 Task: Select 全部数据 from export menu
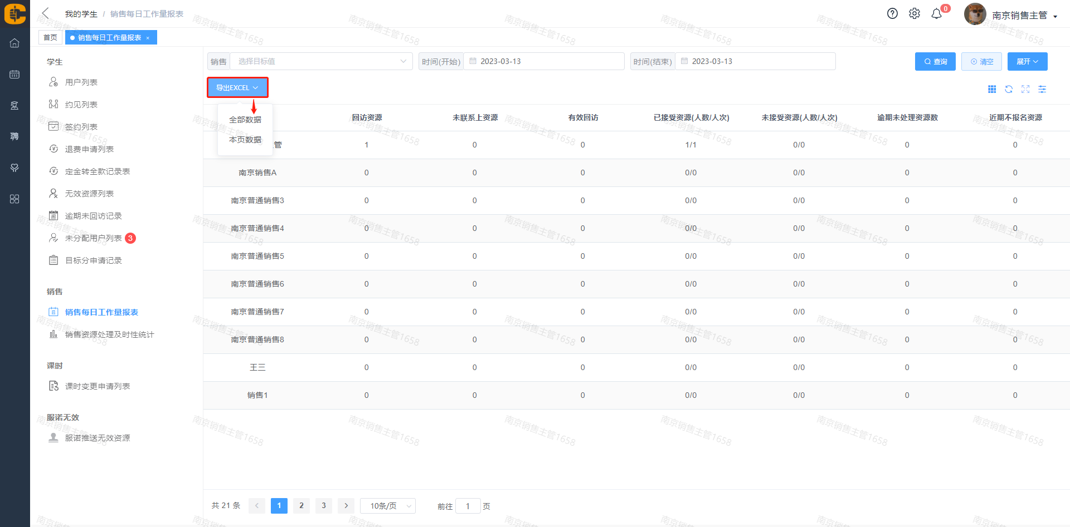245,120
